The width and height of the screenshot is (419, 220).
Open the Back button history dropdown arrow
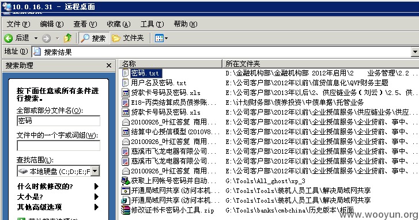(x=36, y=39)
